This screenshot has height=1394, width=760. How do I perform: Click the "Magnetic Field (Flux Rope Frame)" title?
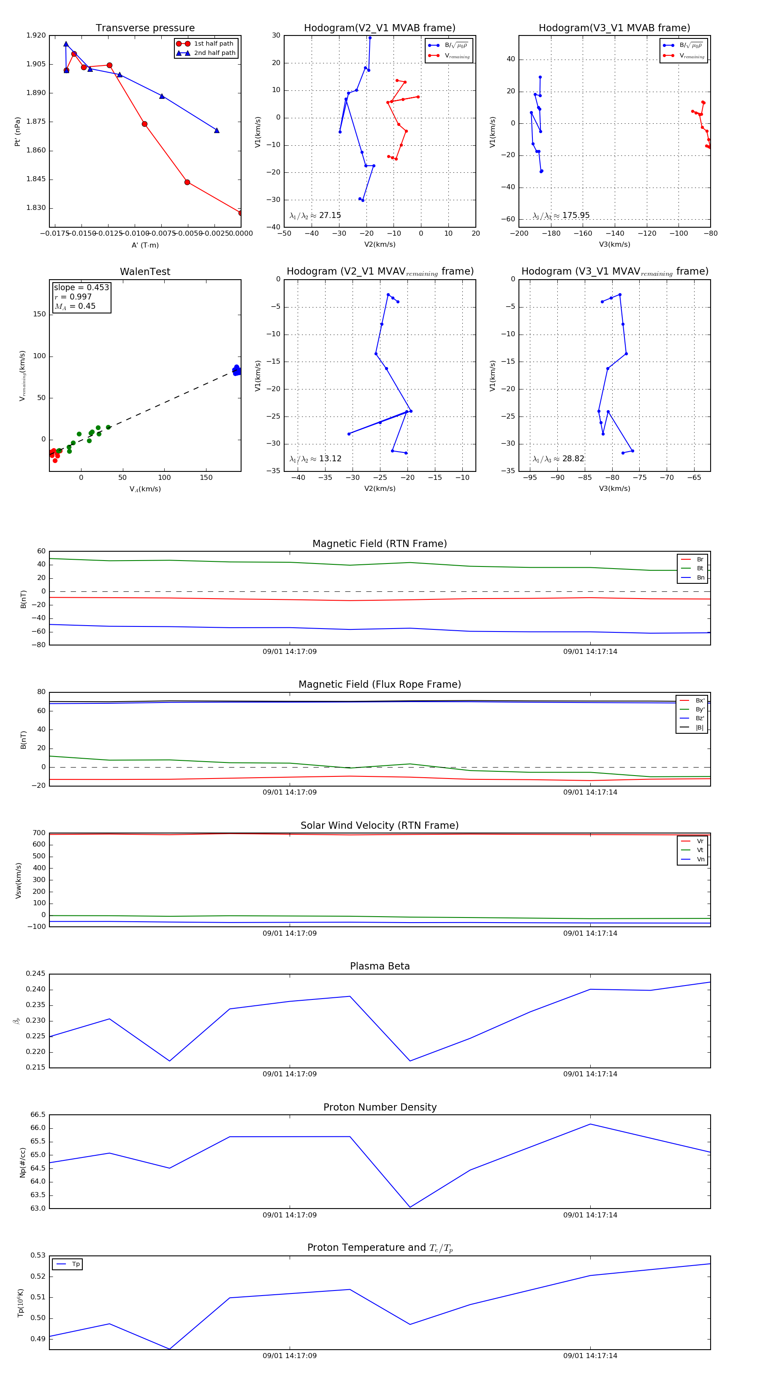tap(380, 685)
